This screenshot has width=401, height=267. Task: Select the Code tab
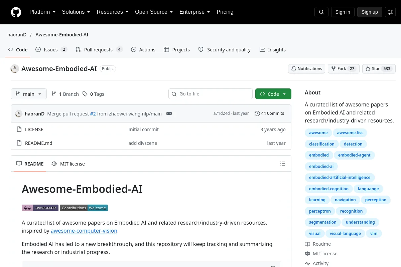coord(18,50)
